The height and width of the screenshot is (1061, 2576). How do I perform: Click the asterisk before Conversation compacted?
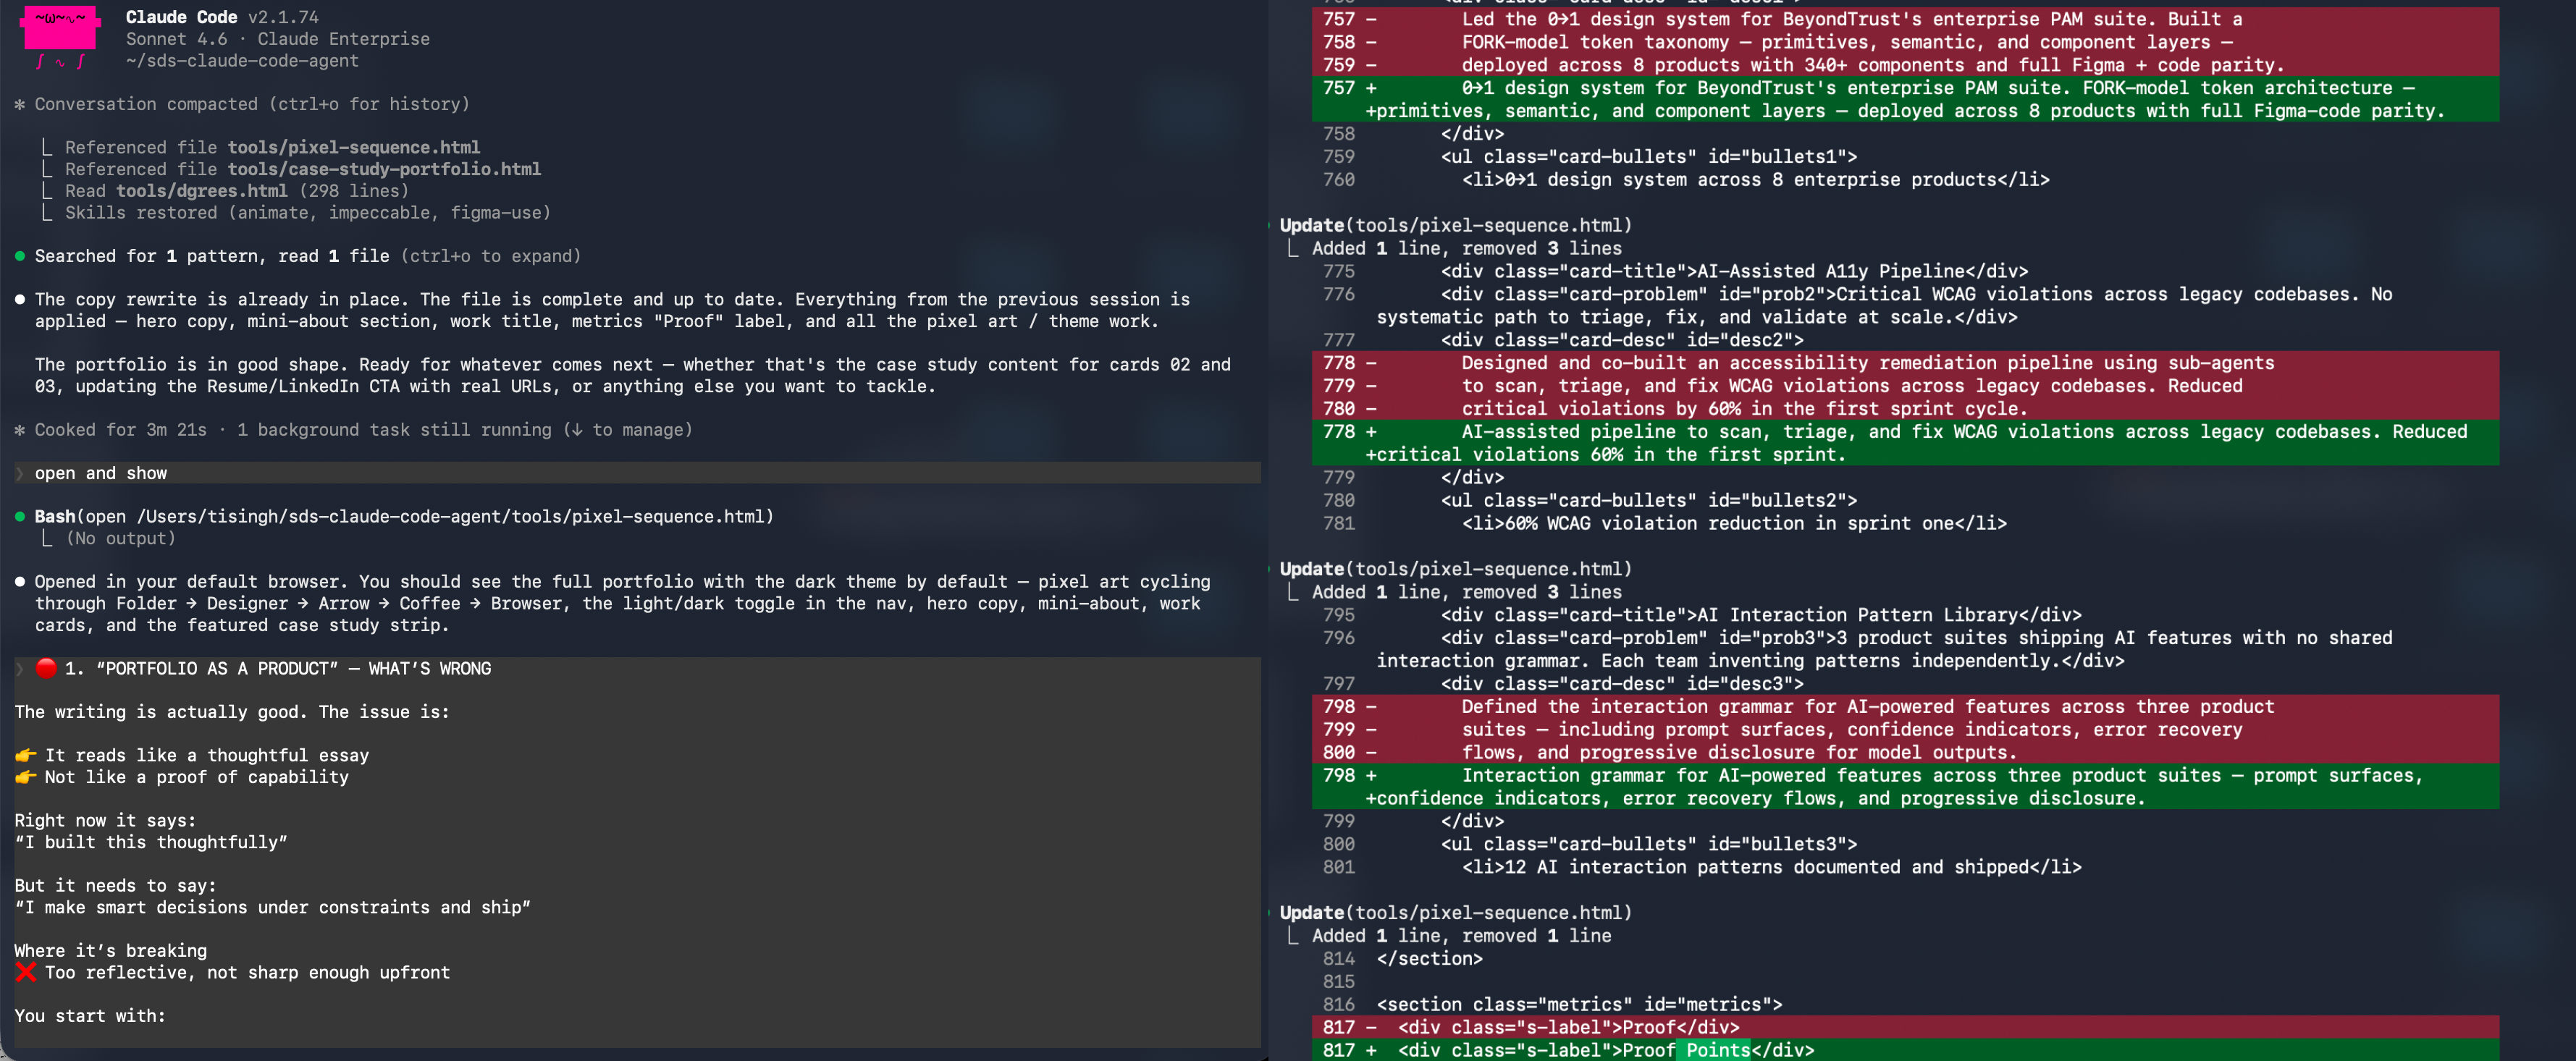pyautogui.click(x=20, y=104)
